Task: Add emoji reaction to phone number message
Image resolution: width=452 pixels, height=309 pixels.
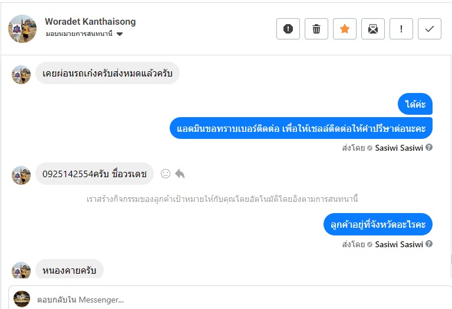Action: click(166, 174)
